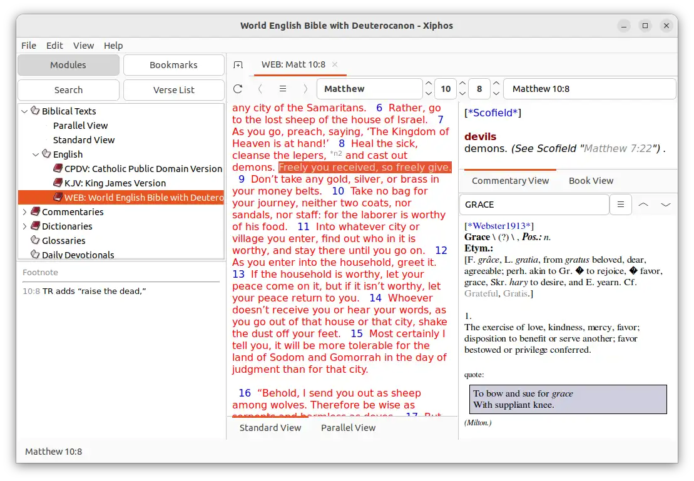
Task: Click footnote marker *n2 in verse 8
Action: (336, 153)
